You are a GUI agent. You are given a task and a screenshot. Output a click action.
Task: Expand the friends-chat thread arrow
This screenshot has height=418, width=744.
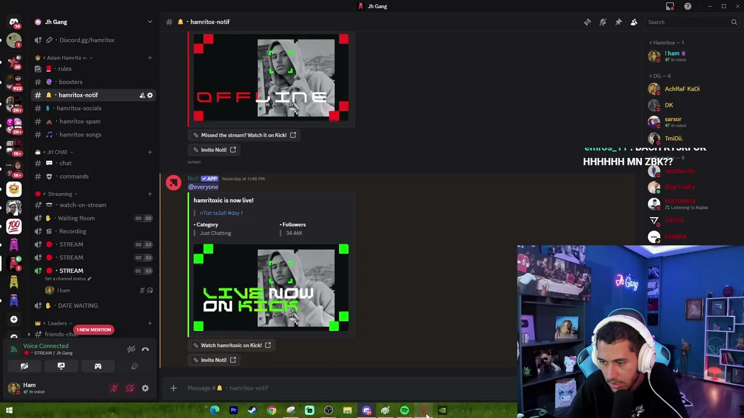[x=28, y=334]
